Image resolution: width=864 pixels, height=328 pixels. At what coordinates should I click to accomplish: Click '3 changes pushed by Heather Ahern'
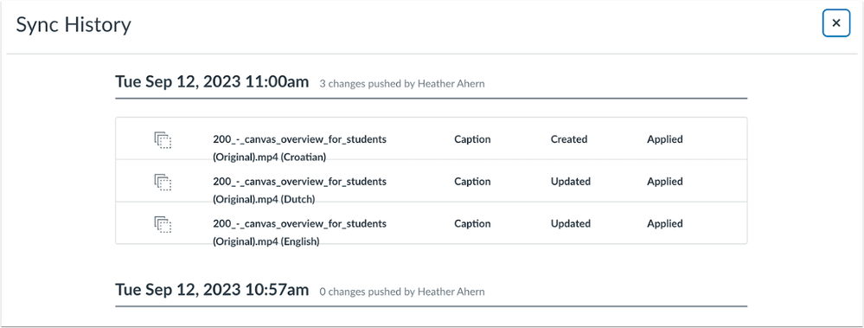(402, 84)
